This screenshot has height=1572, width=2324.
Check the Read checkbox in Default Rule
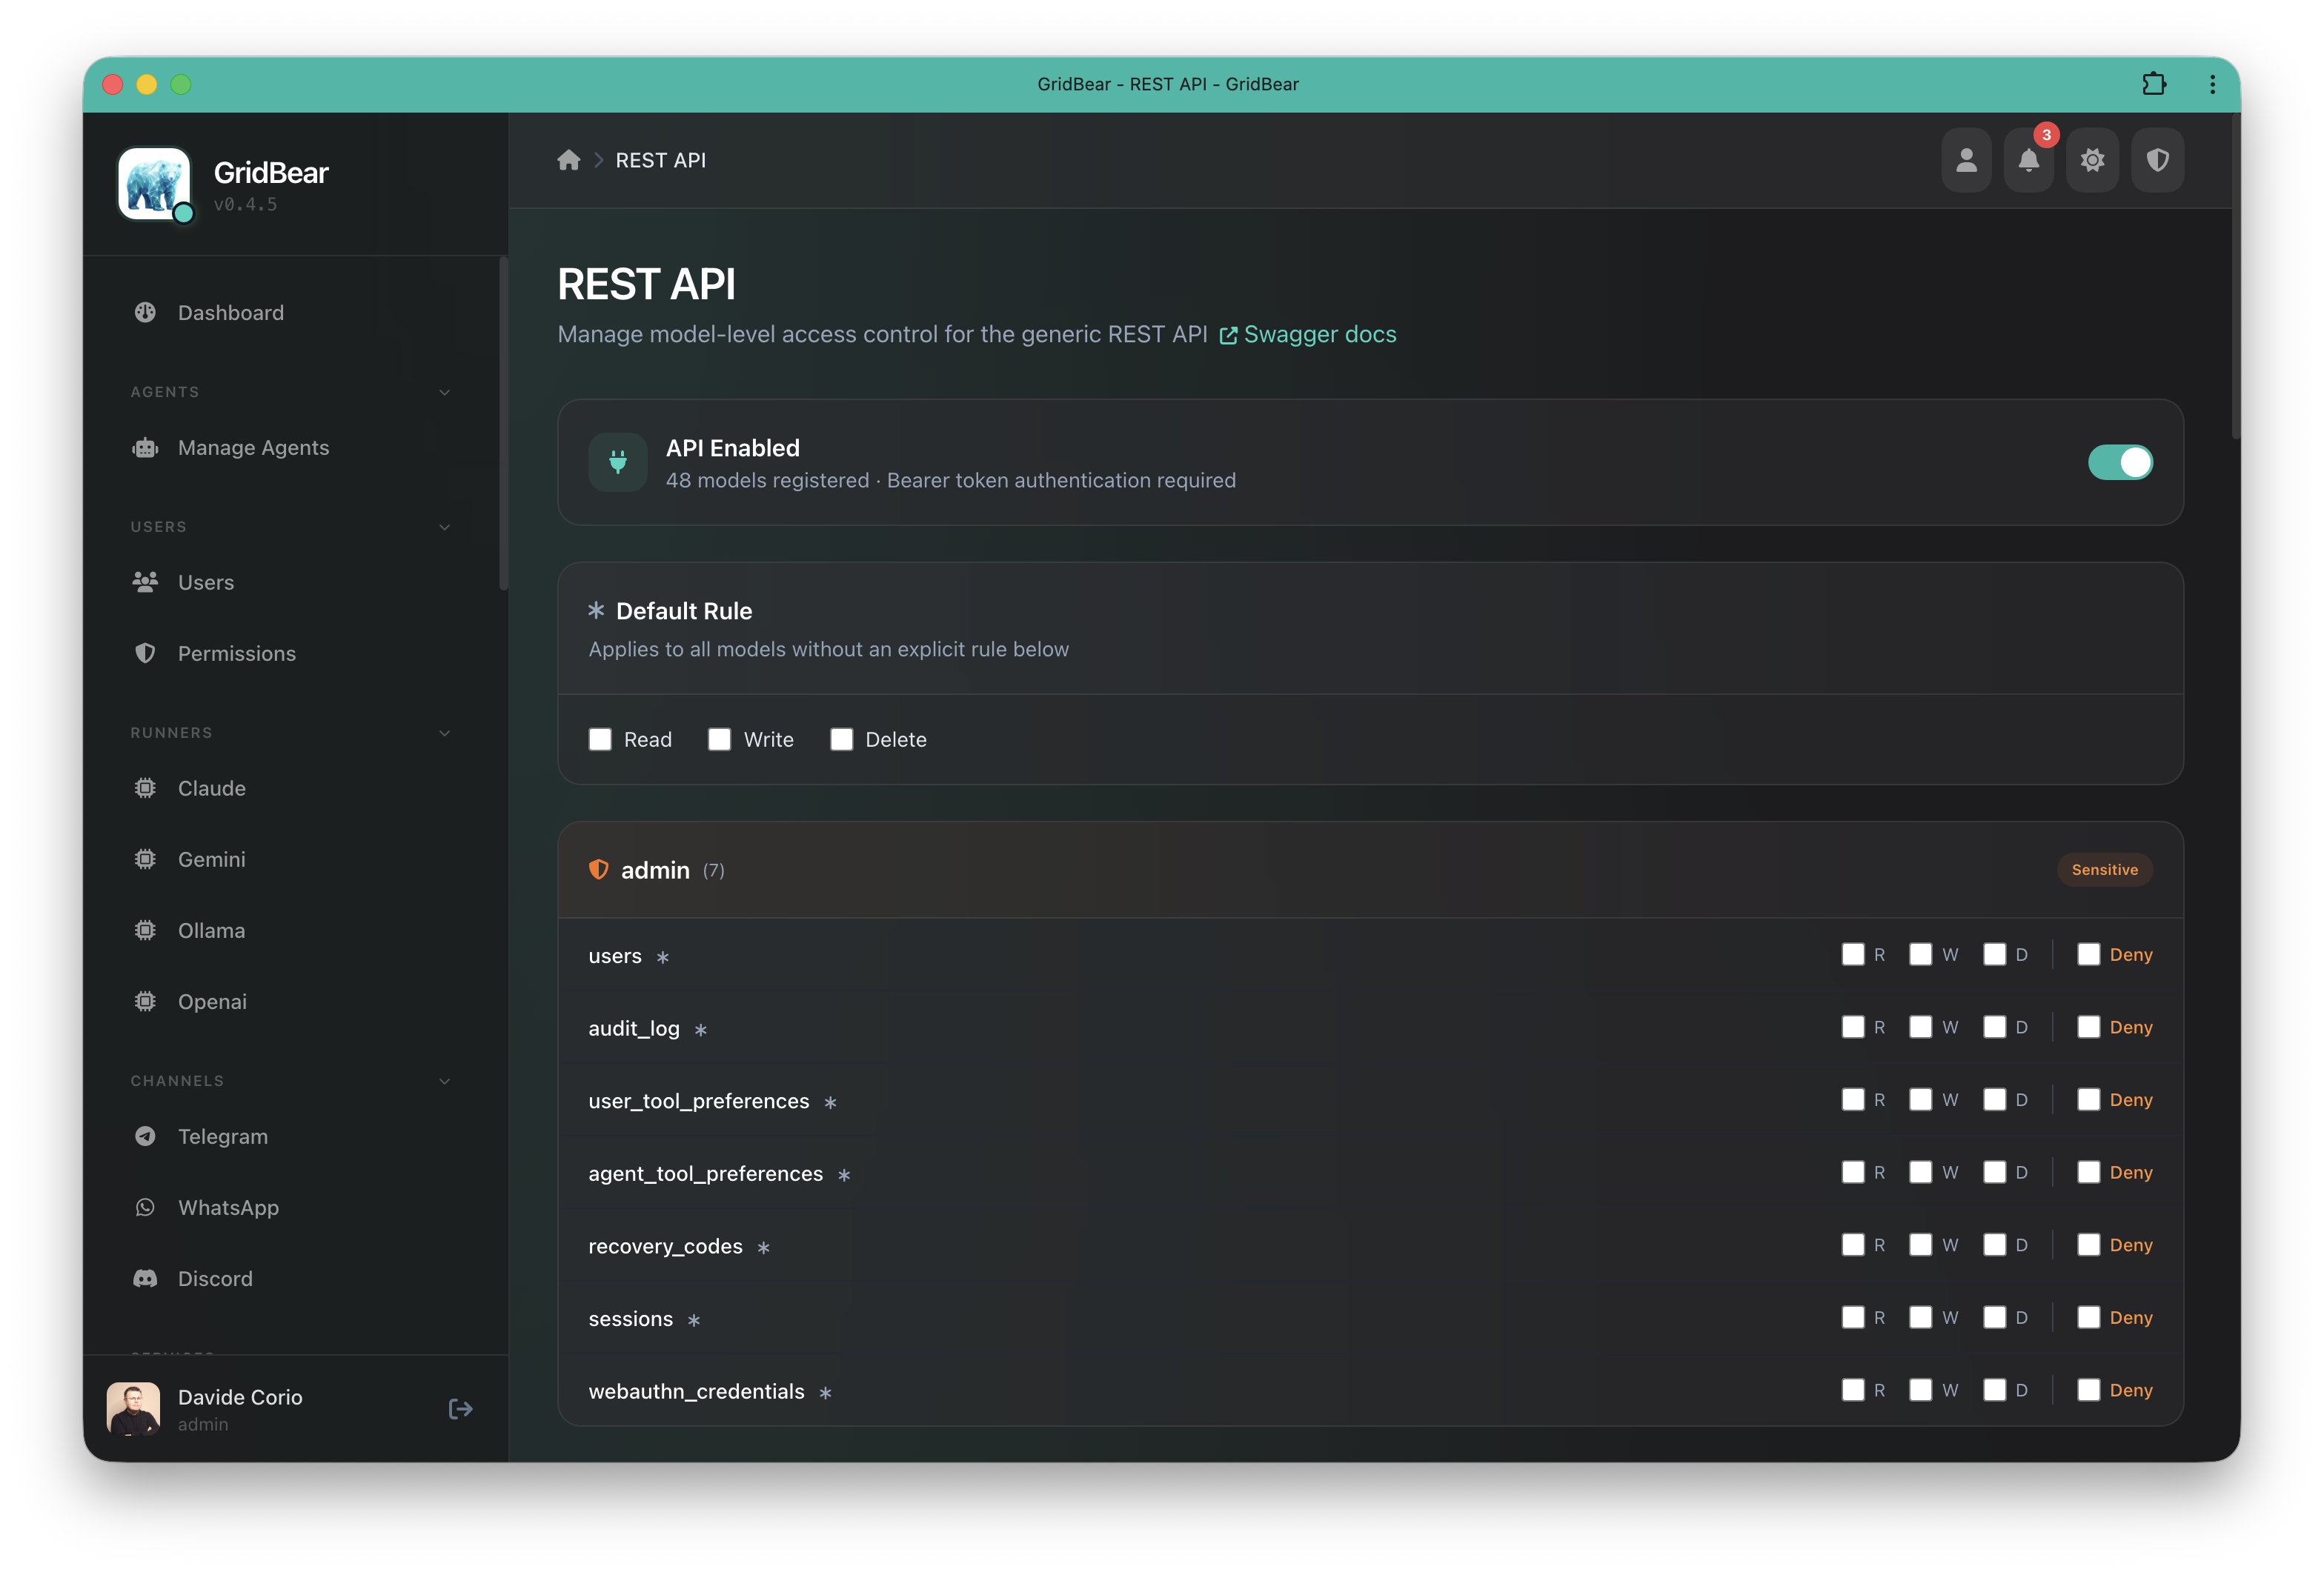600,739
